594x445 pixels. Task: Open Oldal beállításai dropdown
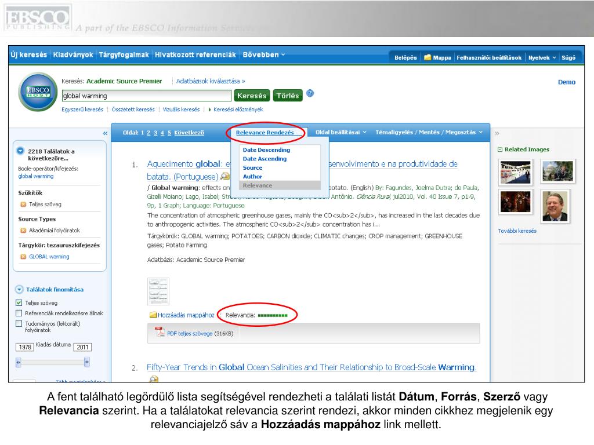341,132
